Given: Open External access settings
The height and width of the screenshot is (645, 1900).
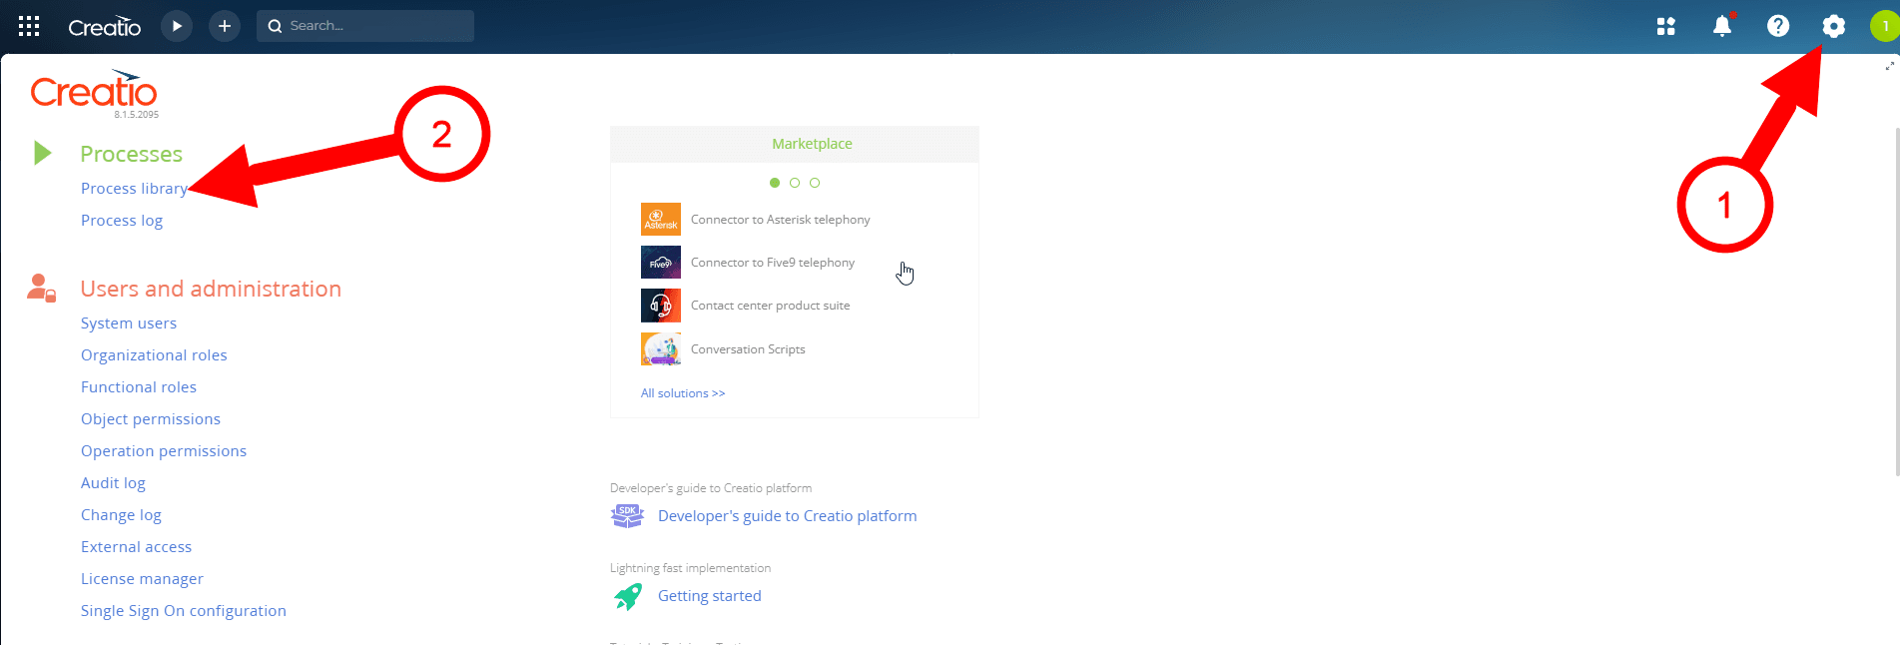Looking at the screenshot, I should (136, 547).
